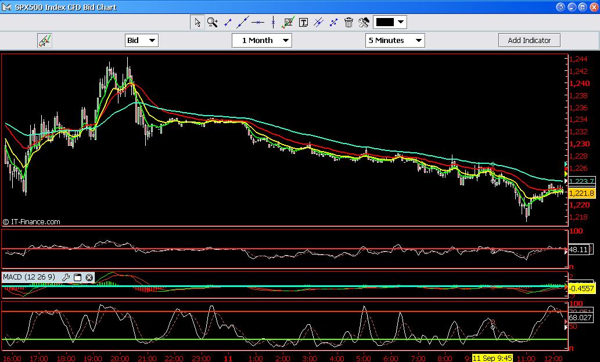Maximize the MACD indicator panel
This screenshot has height=362, width=600.
[x=77, y=277]
